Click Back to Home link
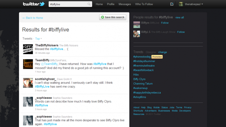This screenshot has height=127, width=226. (33, 18)
